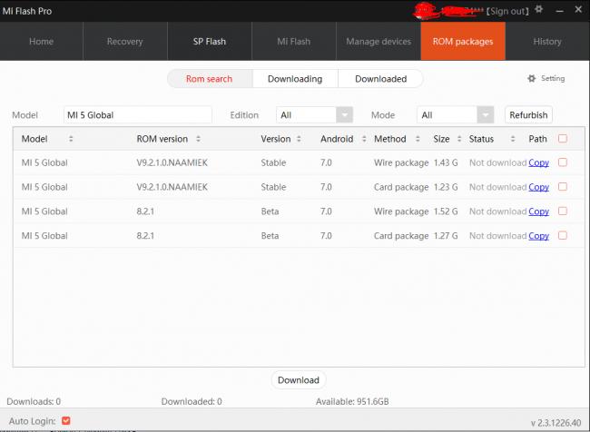590x432 pixels.
Task: Click the Path column header
Action: coord(537,139)
